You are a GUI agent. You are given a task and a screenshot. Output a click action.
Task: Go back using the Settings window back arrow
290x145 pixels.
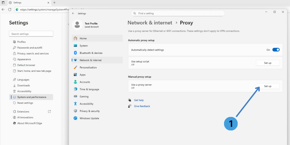point(73,13)
